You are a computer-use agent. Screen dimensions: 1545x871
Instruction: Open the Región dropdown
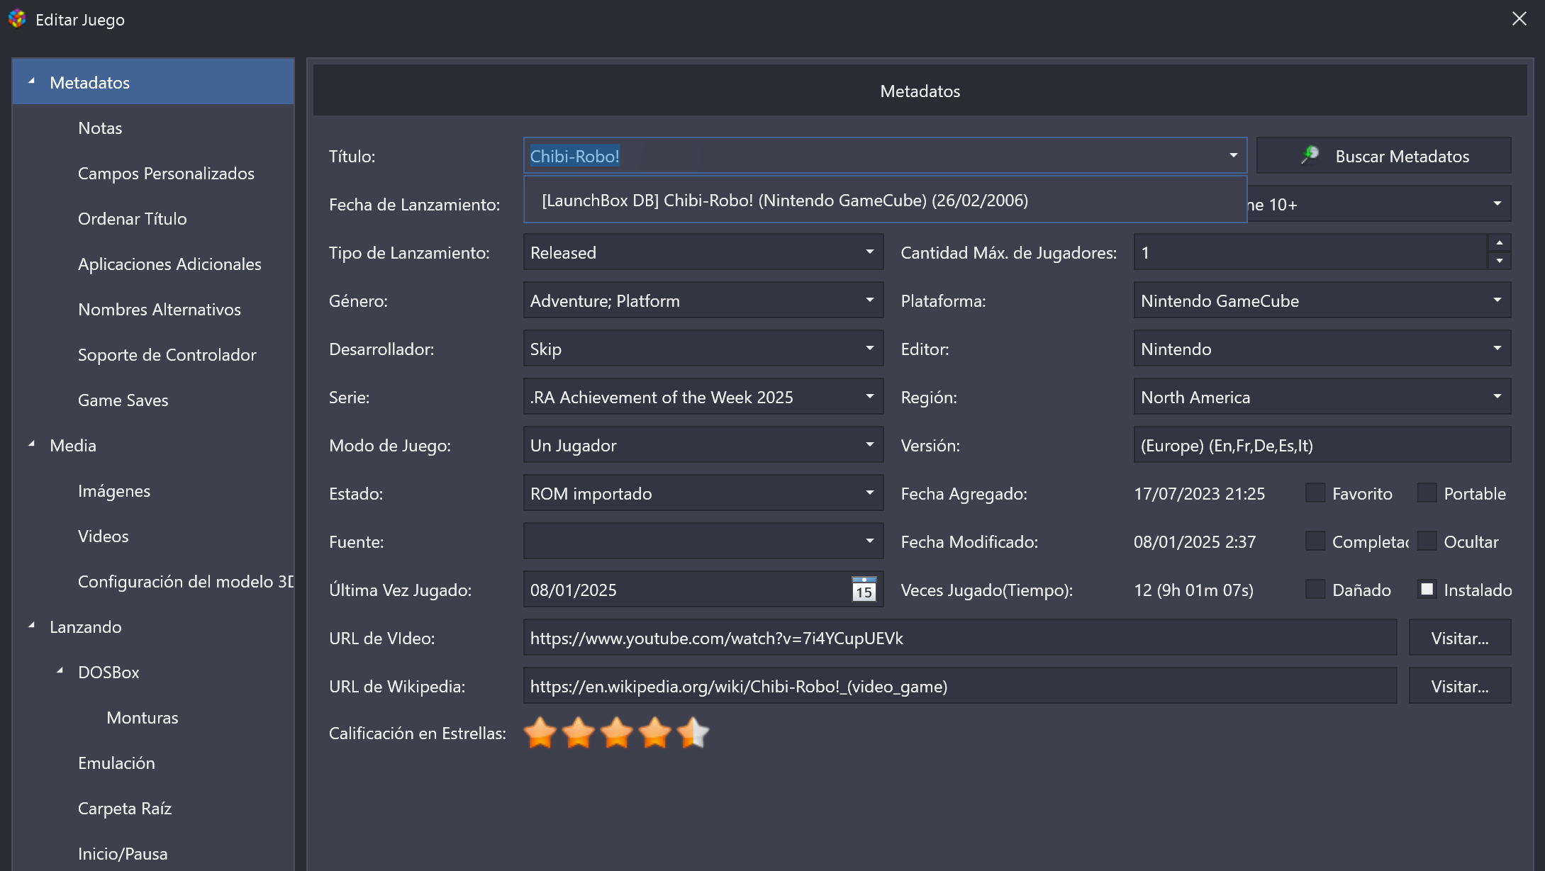pyautogui.click(x=1497, y=397)
